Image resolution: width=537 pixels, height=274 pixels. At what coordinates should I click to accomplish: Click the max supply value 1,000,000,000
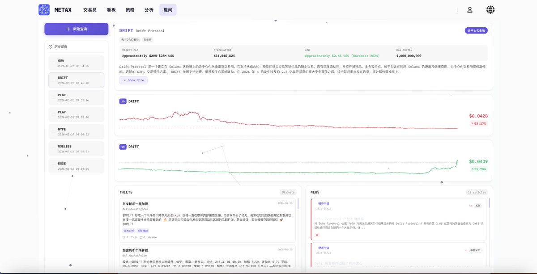(x=409, y=56)
